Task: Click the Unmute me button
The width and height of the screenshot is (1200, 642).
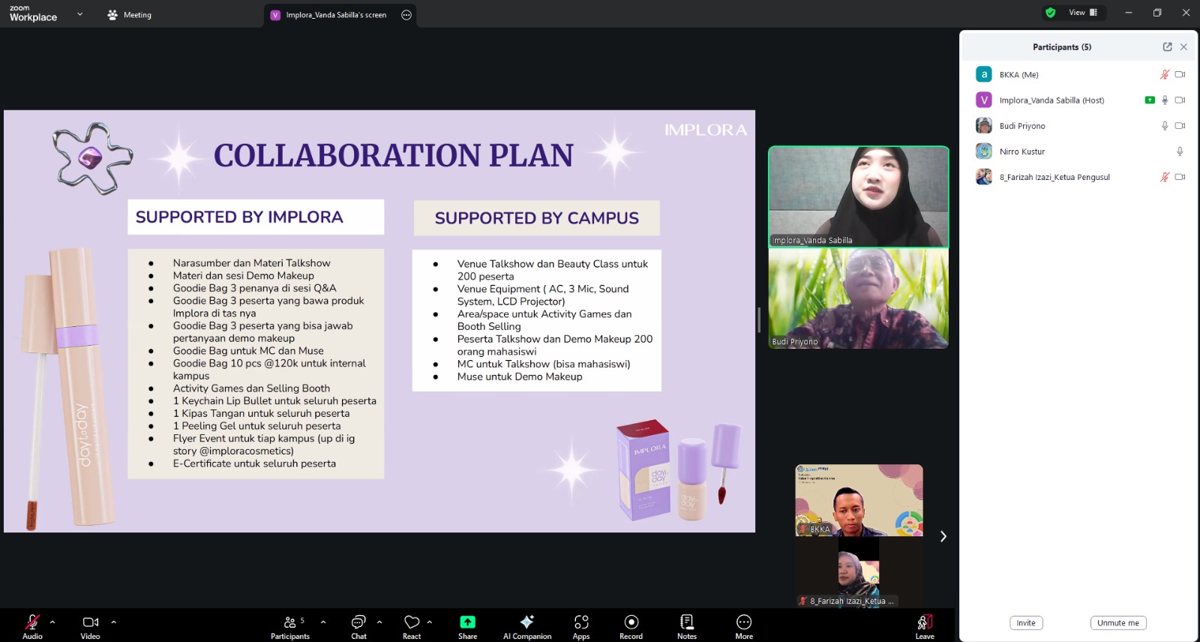Action: [x=1117, y=623]
